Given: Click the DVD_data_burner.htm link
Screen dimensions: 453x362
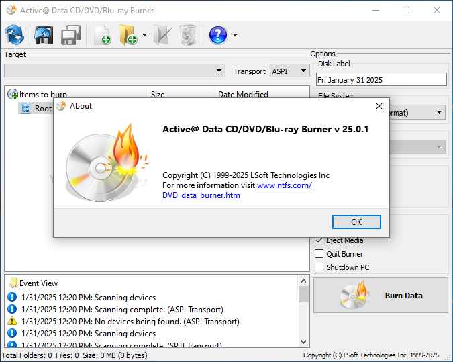Looking at the screenshot, I should pos(201,195).
